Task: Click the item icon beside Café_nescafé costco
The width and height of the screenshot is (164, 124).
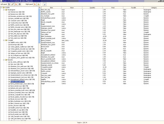Action: (x=9, y=116)
